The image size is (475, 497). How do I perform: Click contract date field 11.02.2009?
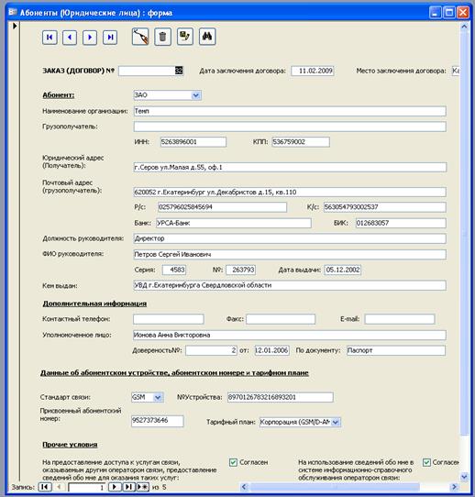click(x=313, y=71)
